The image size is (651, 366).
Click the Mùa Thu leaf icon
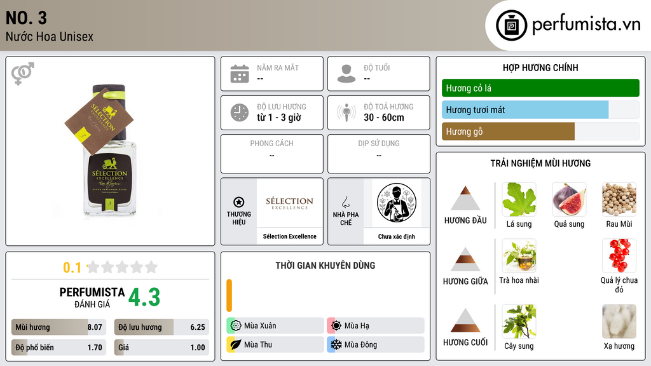click(x=236, y=344)
